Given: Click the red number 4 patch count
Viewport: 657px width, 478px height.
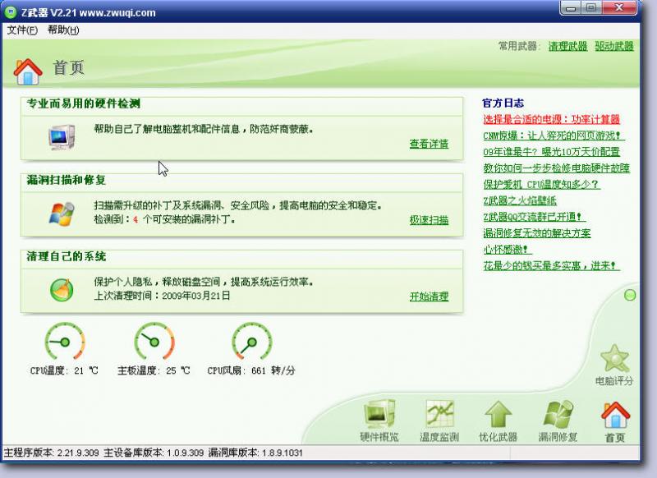Looking at the screenshot, I should click(x=136, y=219).
